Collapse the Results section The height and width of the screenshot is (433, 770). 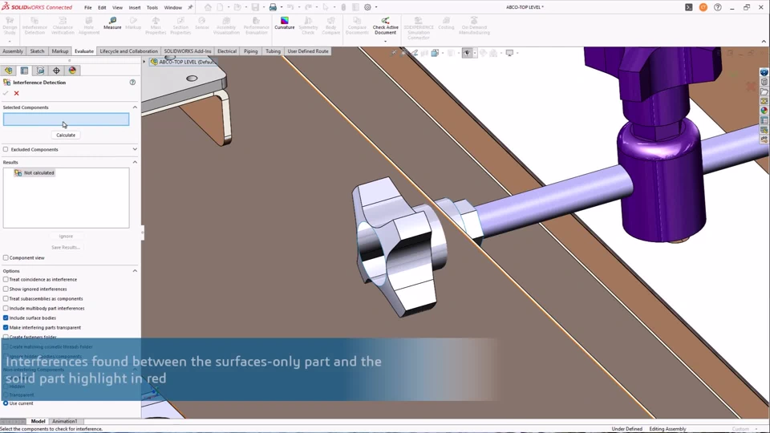(135, 162)
